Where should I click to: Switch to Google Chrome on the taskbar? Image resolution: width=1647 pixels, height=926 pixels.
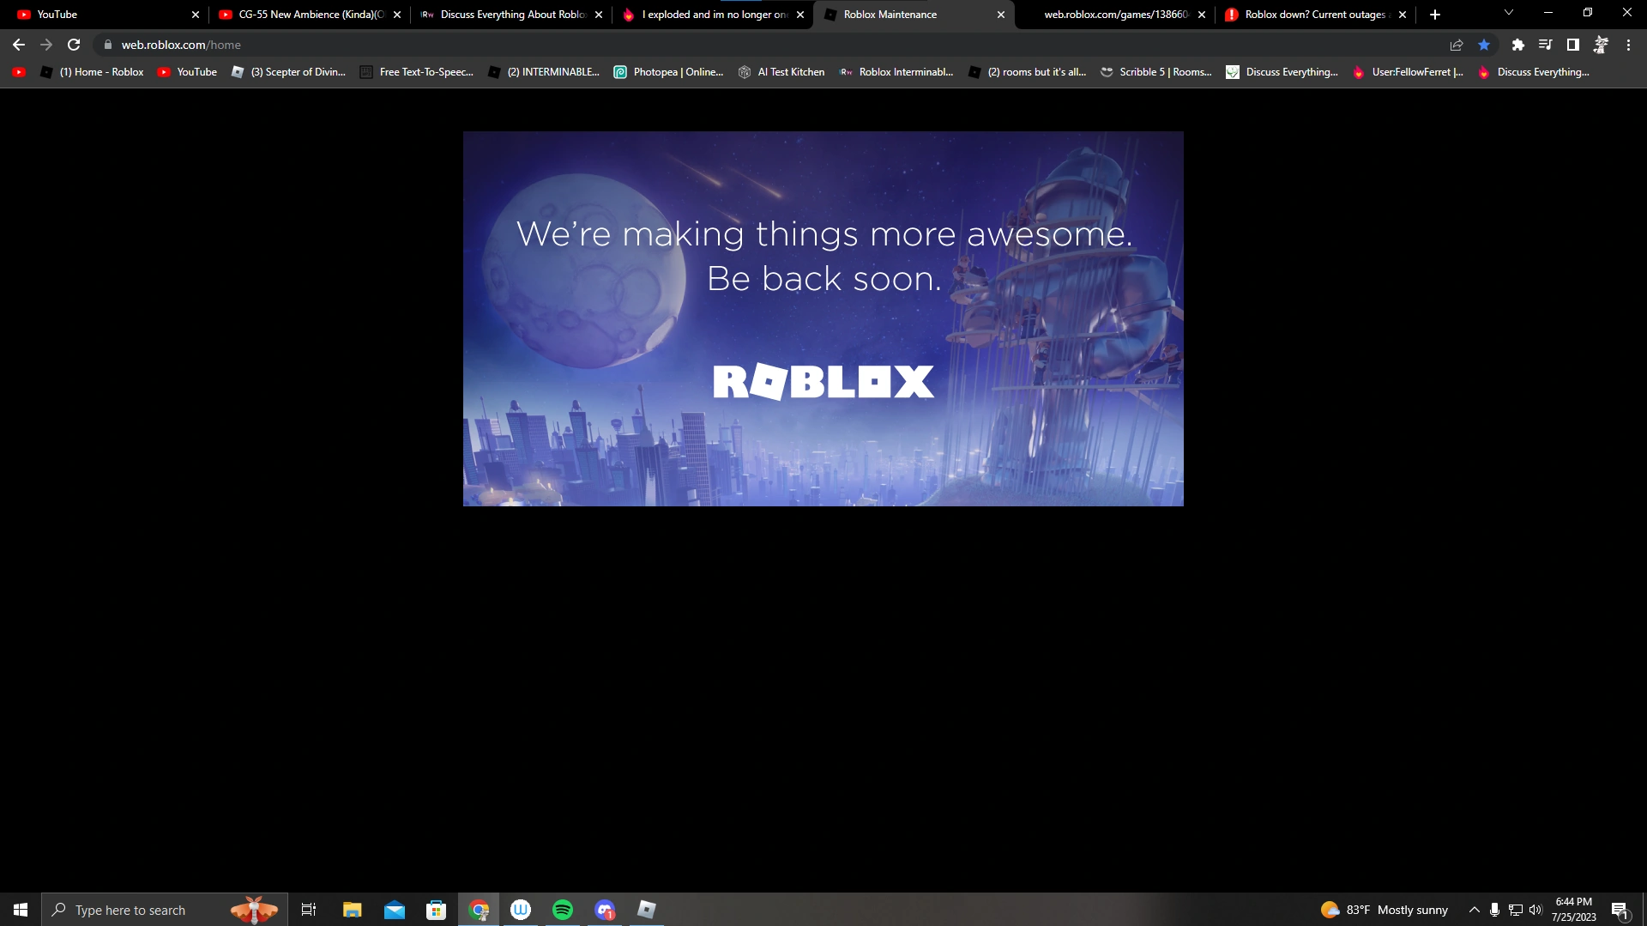click(479, 910)
